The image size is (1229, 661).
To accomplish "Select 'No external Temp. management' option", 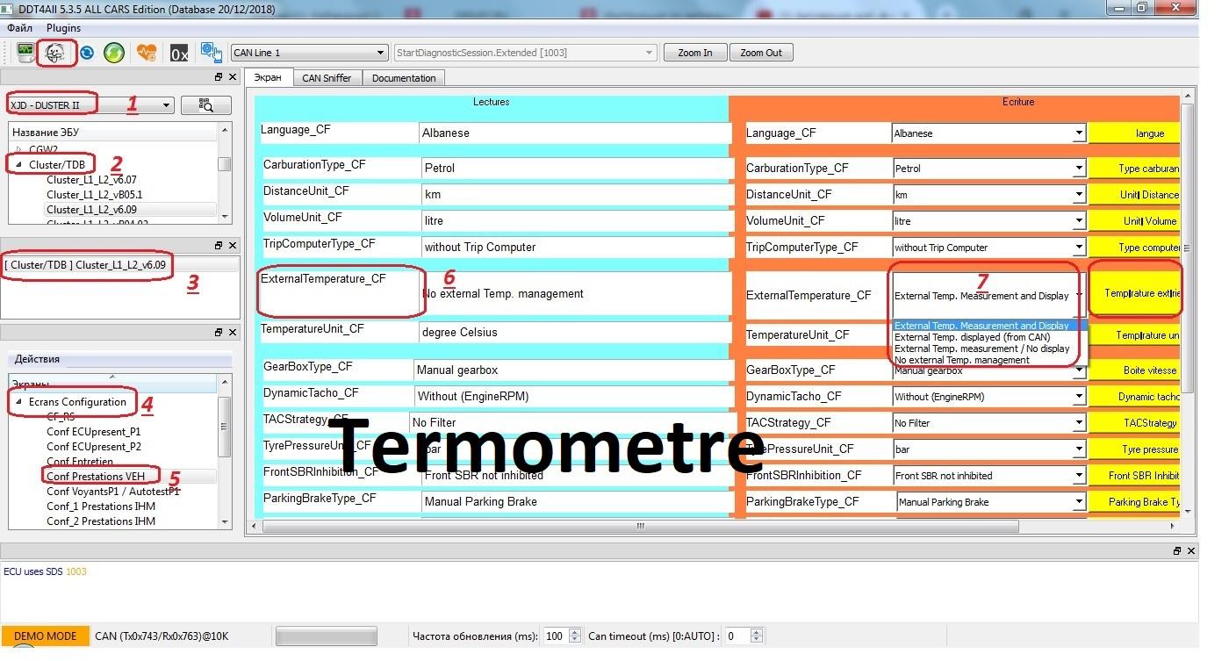I will [961, 360].
